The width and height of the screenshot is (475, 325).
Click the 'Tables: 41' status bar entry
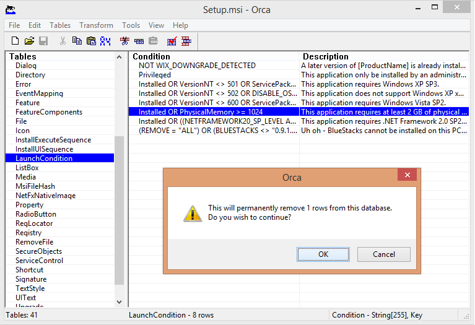[22, 315]
